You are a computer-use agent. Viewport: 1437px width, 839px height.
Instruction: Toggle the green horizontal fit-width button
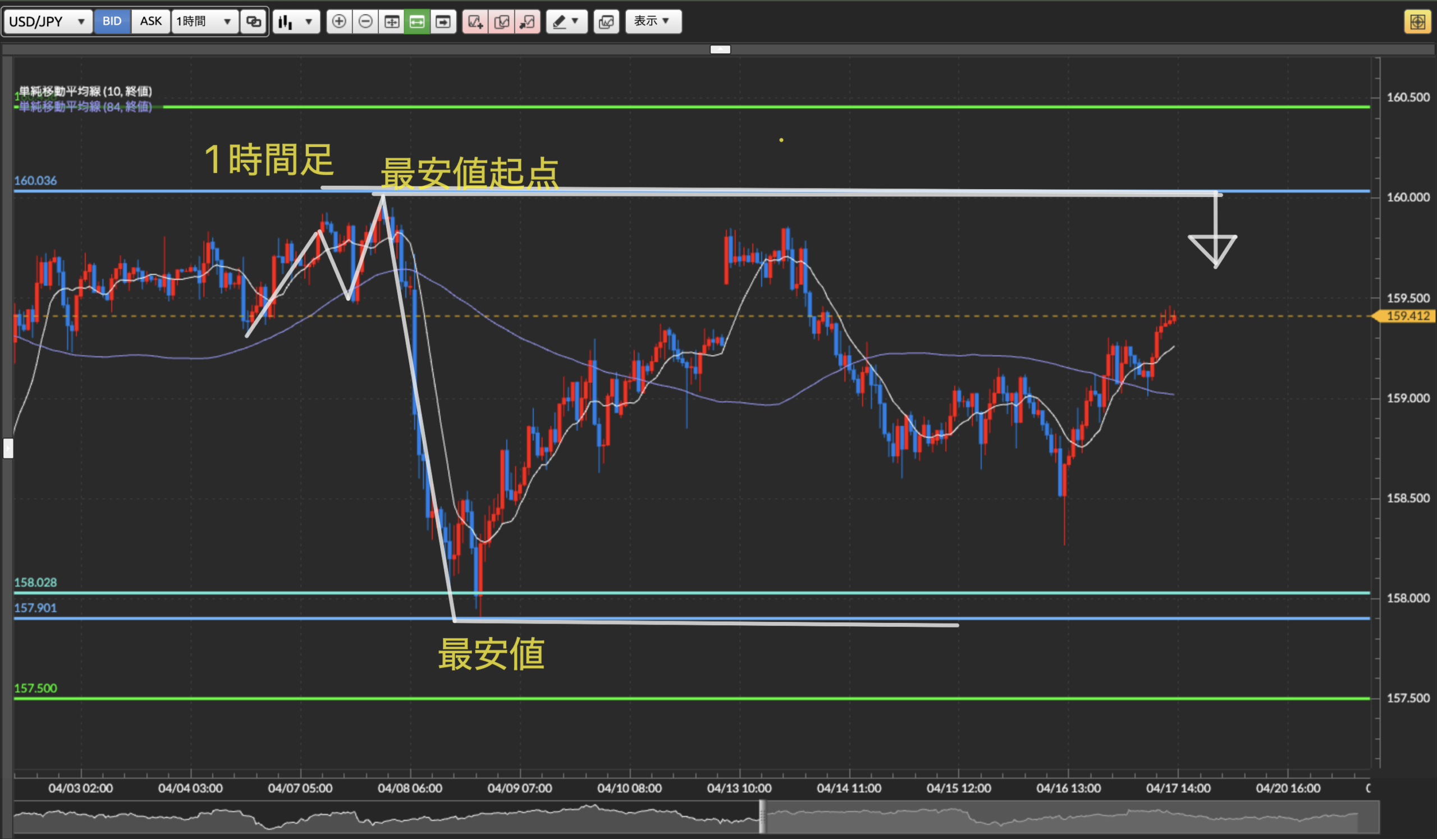[418, 22]
